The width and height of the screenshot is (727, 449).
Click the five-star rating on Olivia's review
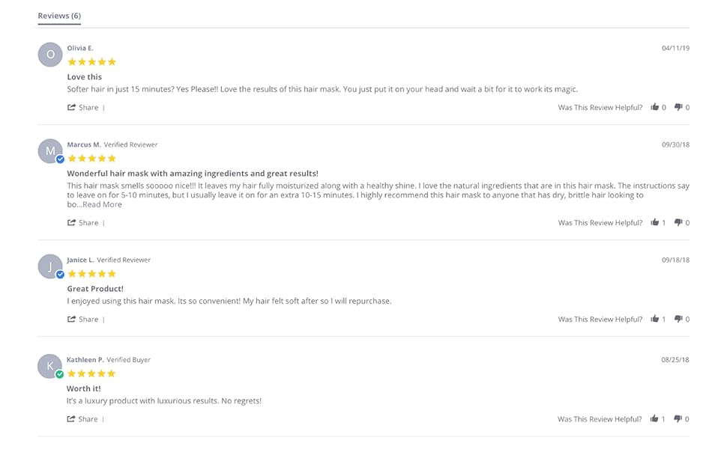coord(91,62)
